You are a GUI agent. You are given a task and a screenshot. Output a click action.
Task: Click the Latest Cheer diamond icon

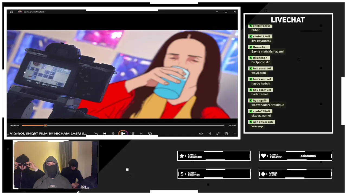(264, 174)
